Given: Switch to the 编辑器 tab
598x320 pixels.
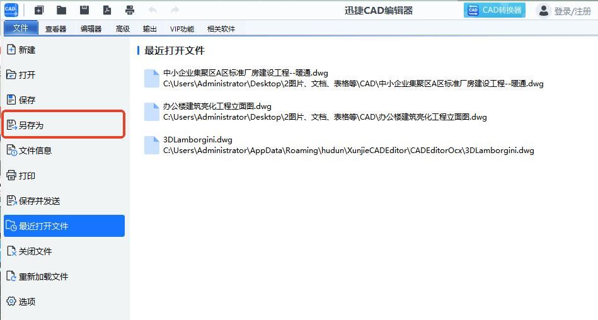Looking at the screenshot, I should pyautogui.click(x=91, y=28).
